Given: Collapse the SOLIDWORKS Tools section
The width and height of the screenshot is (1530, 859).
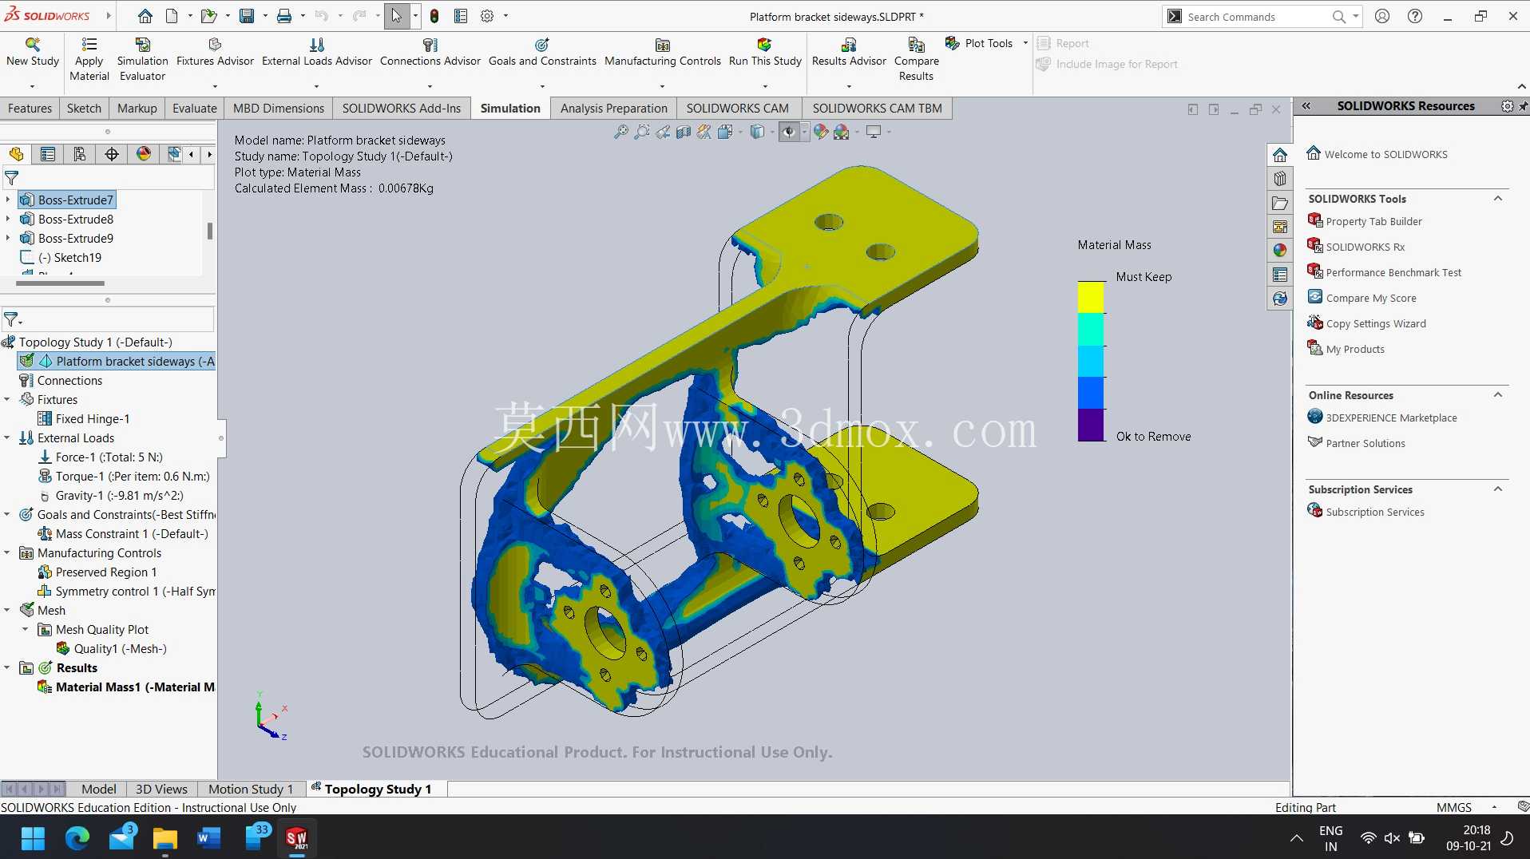Looking at the screenshot, I should click(x=1498, y=199).
